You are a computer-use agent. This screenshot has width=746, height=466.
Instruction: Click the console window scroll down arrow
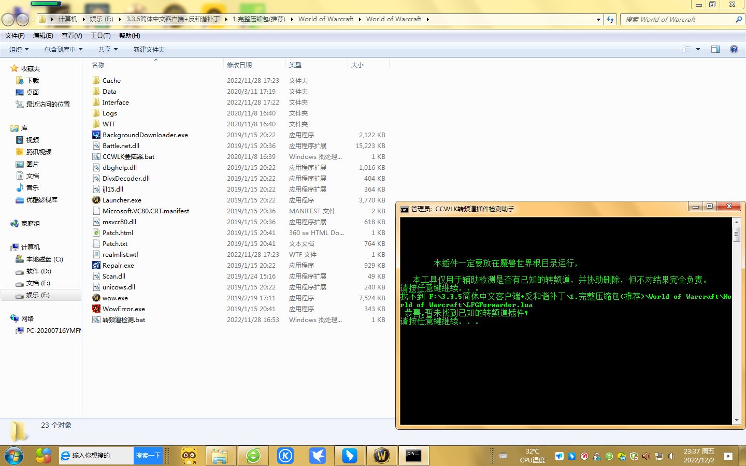(736, 420)
